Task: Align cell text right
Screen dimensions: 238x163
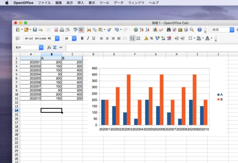Action: click(113, 38)
